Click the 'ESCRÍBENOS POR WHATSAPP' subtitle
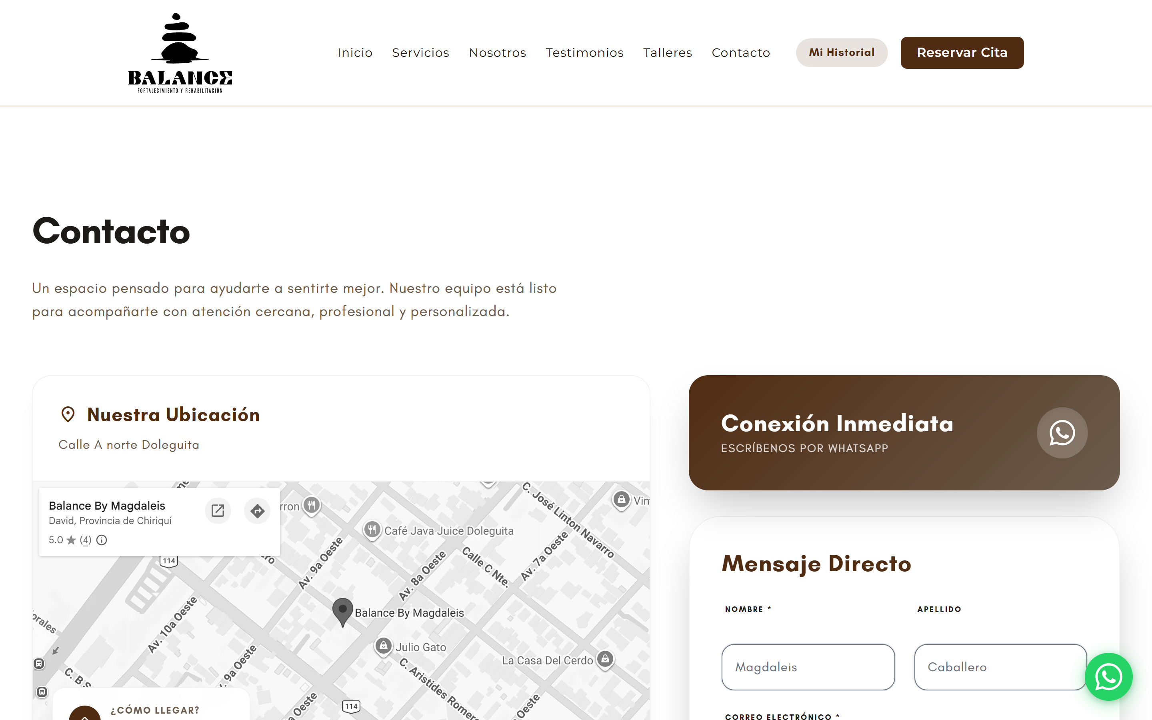The height and width of the screenshot is (720, 1152). coord(804,448)
